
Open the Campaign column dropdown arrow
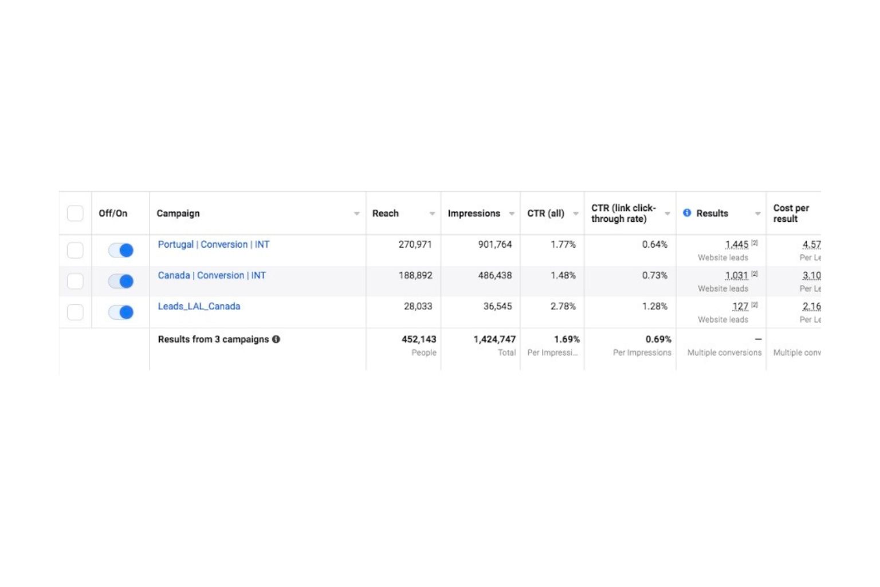[356, 214]
